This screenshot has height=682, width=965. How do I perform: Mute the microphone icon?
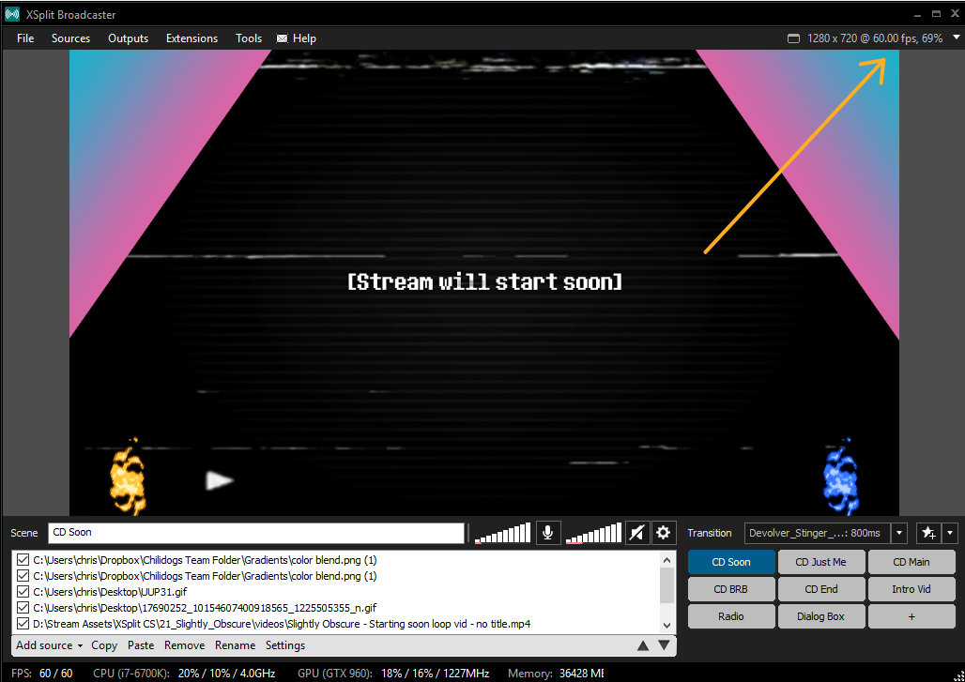click(548, 533)
